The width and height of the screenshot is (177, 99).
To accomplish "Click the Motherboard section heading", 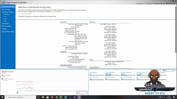I will [94, 67].
